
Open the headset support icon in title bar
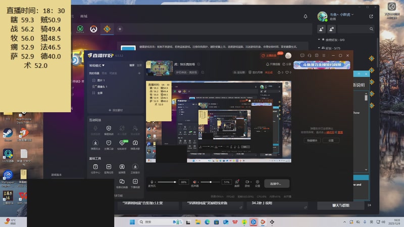point(310,55)
